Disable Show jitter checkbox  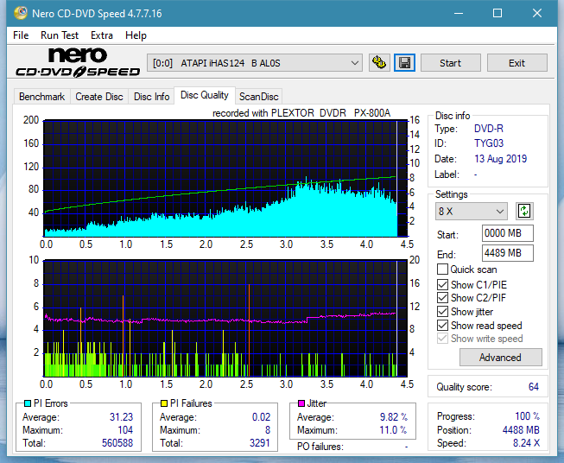click(x=442, y=312)
